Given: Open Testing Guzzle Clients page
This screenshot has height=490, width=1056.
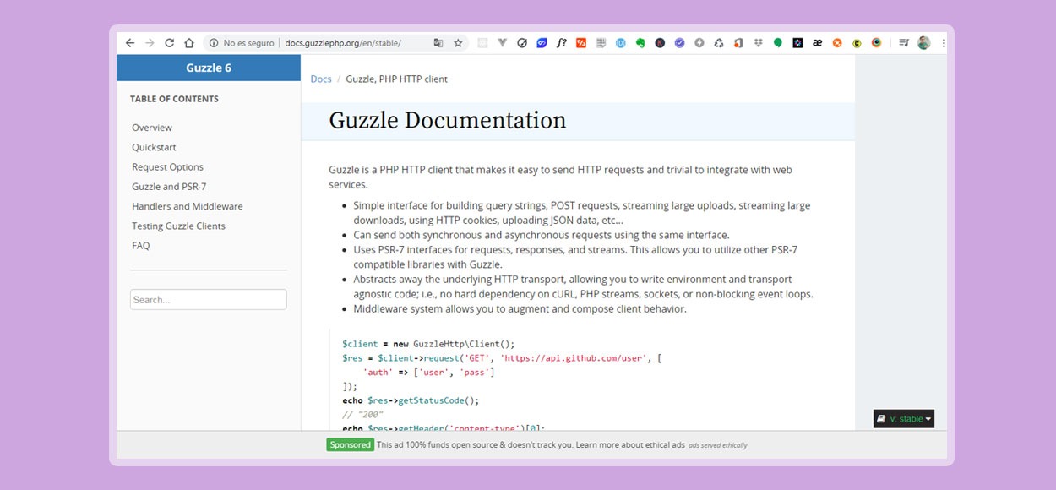Looking at the screenshot, I should (178, 226).
